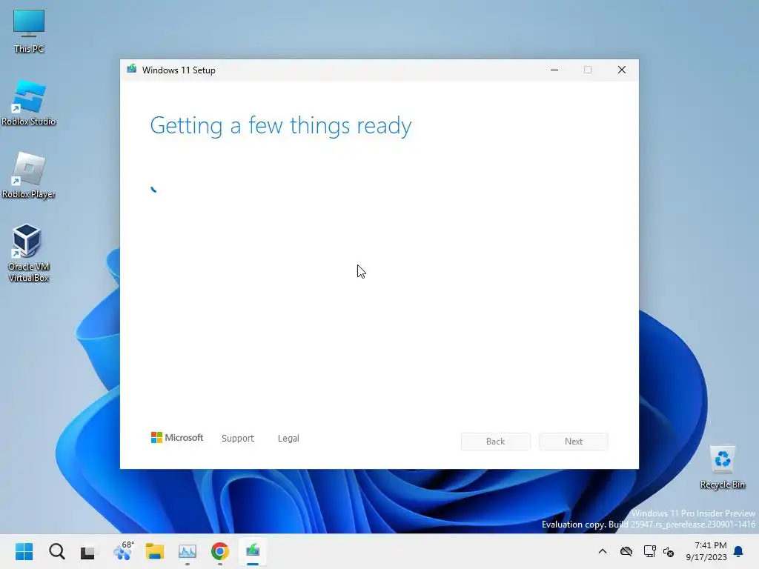Open the Windows Start menu

click(x=24, y=551)
